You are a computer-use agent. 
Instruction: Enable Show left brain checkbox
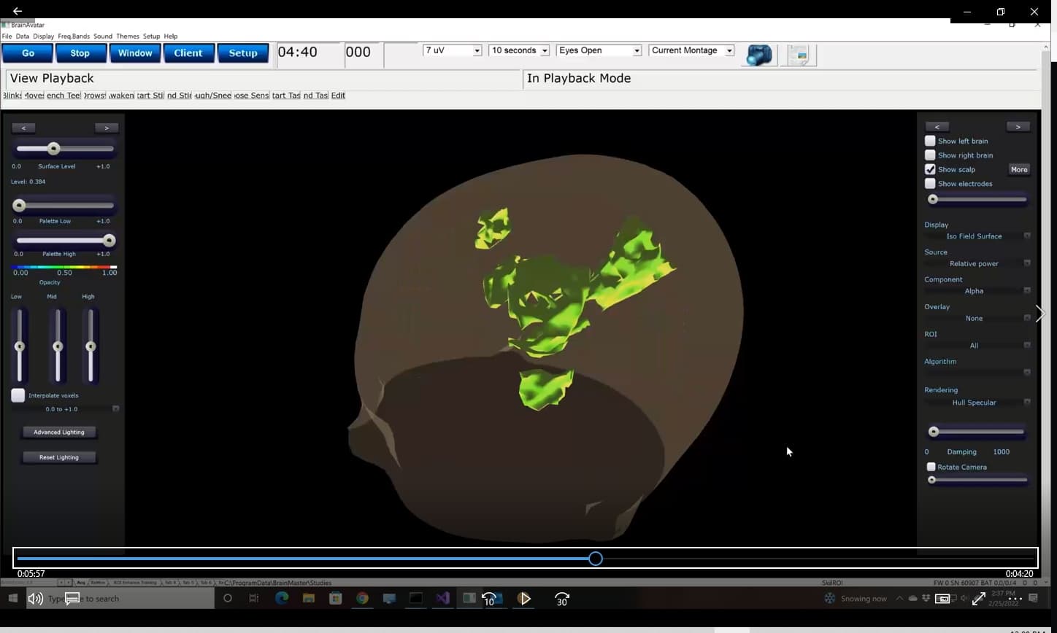(x=930, y=141)
